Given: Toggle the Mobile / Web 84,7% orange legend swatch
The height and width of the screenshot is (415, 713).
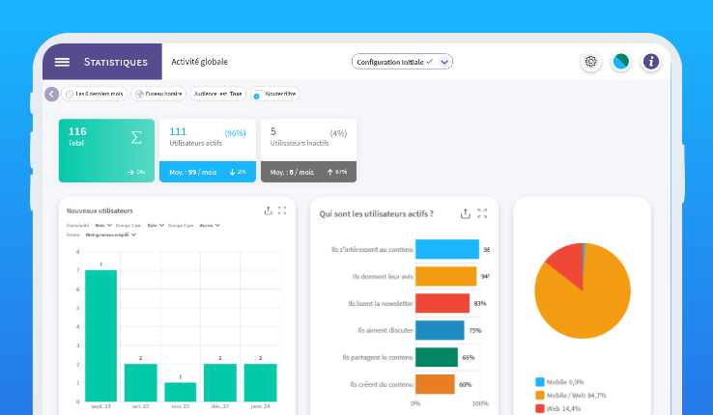Looking at the screenshot, I should 540,395.
